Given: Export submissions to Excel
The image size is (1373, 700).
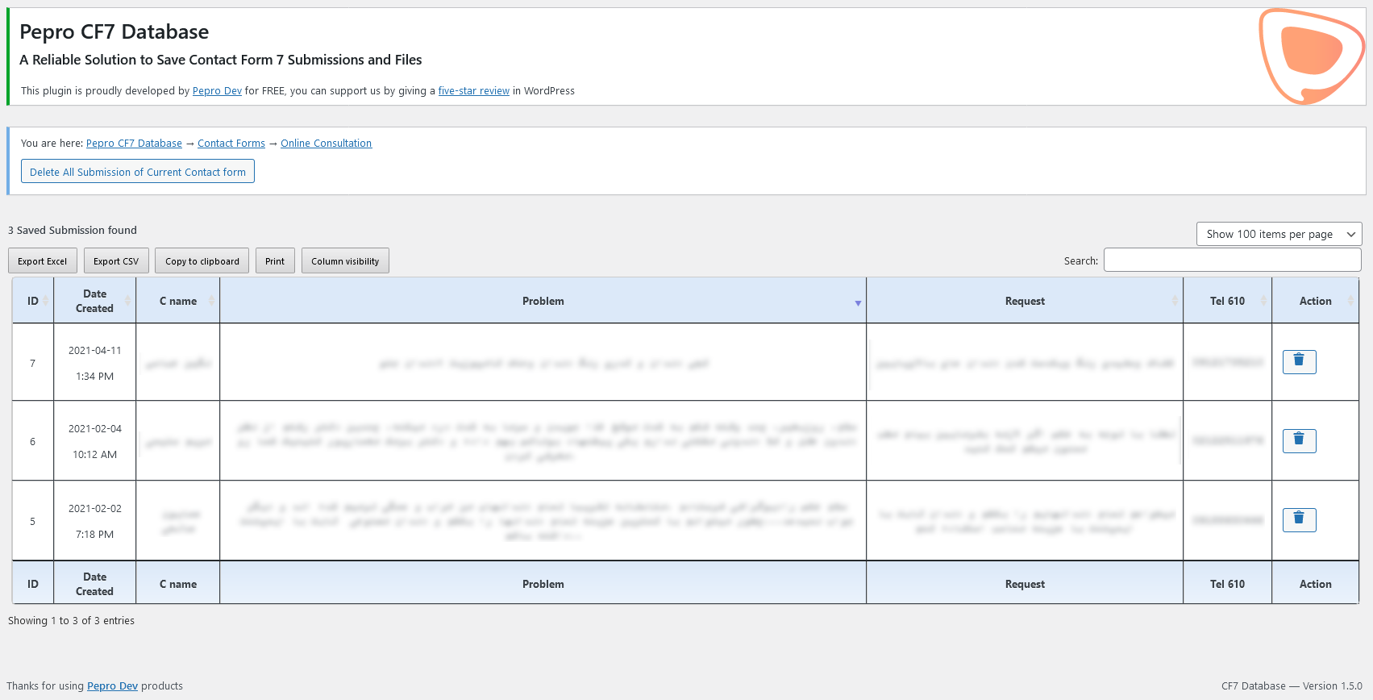Looking at the screenshot, I should pyautogui.click(x=43, y=260).
